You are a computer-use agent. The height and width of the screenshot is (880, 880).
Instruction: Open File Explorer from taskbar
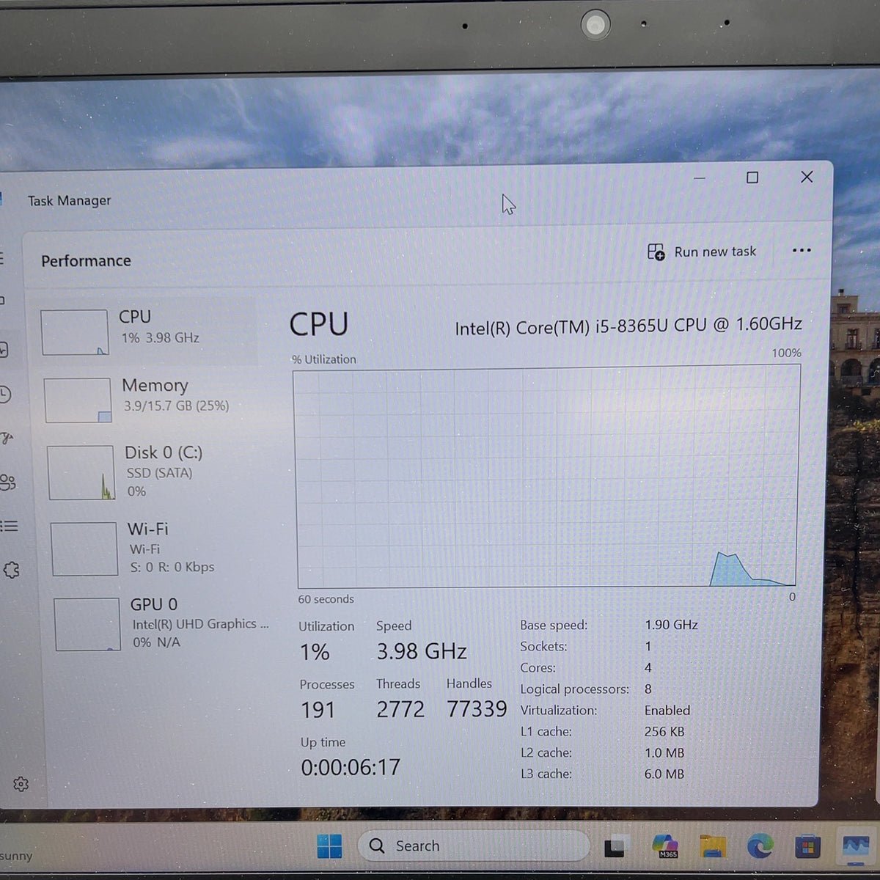pos(712,846)
